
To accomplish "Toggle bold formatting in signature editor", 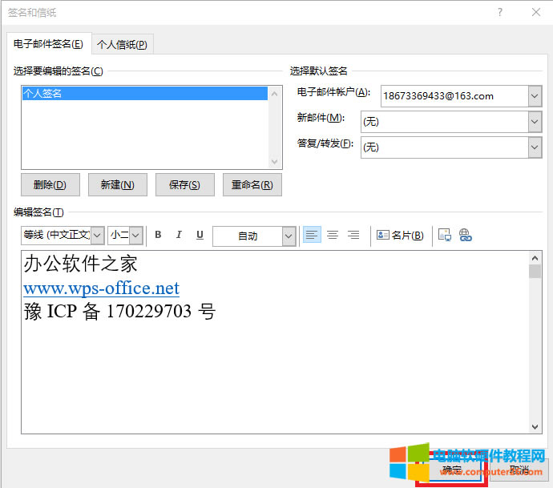I will pyautogui.click(x=158, y=235).
